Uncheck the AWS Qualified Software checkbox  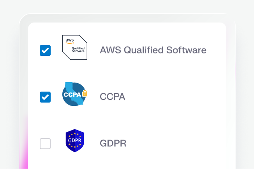pos(45,50)
